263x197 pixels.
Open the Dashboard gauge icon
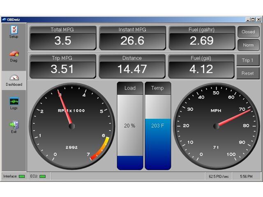(14, 78)
